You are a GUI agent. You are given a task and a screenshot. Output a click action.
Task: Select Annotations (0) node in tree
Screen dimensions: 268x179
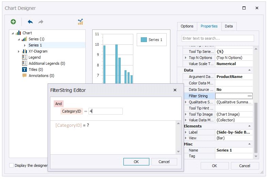coord(41,76)
